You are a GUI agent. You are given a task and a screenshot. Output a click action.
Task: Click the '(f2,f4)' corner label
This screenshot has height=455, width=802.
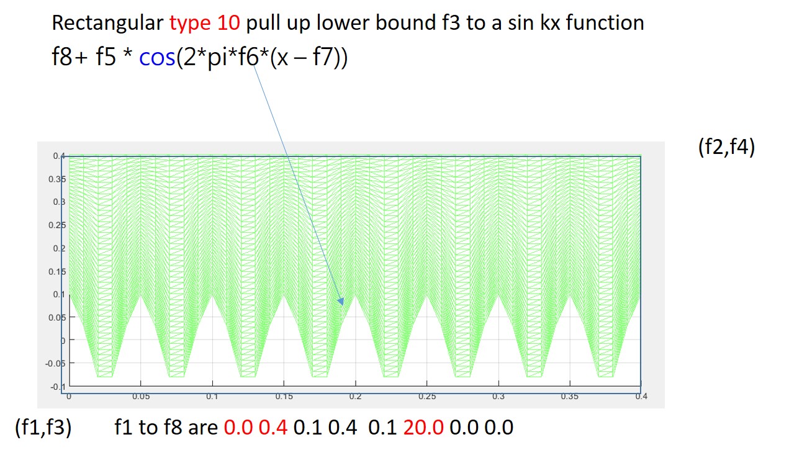[726, 148]
